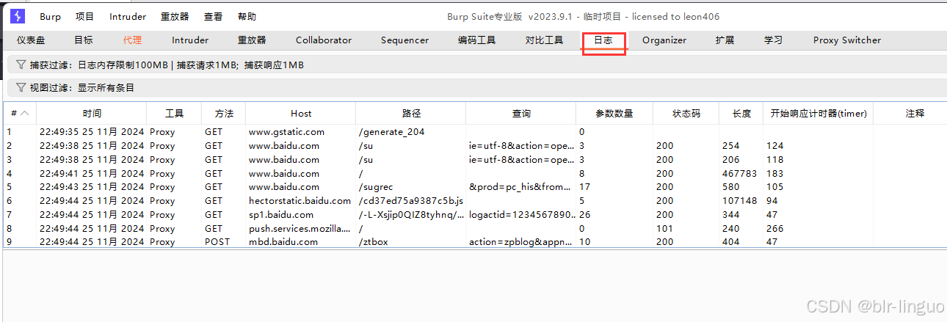Switch to the 日志 tab
The width and height of the screenshot is (947, 322).
(x=603, y=40)
